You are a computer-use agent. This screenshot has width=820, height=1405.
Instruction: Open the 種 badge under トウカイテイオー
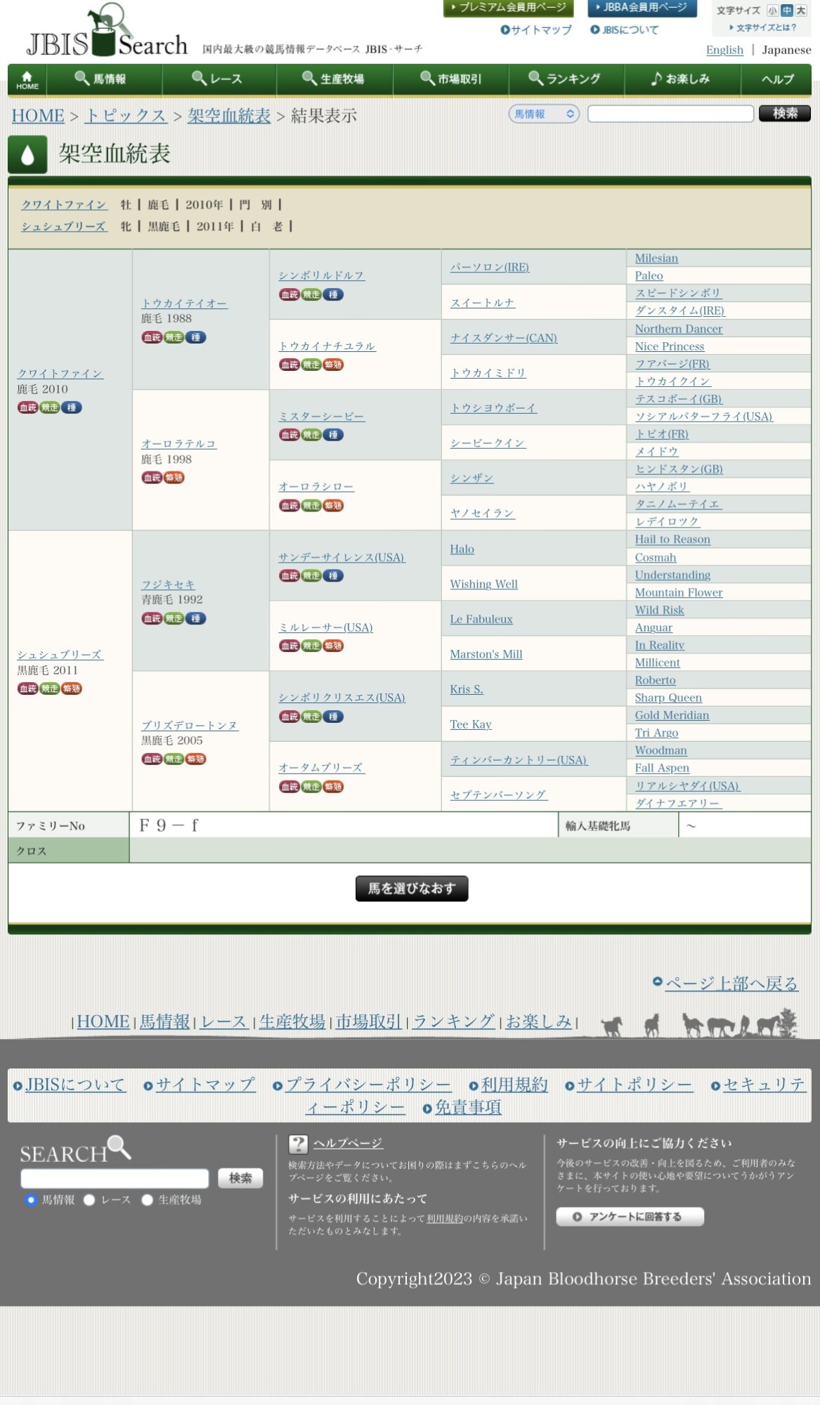[x=196, y=337]
